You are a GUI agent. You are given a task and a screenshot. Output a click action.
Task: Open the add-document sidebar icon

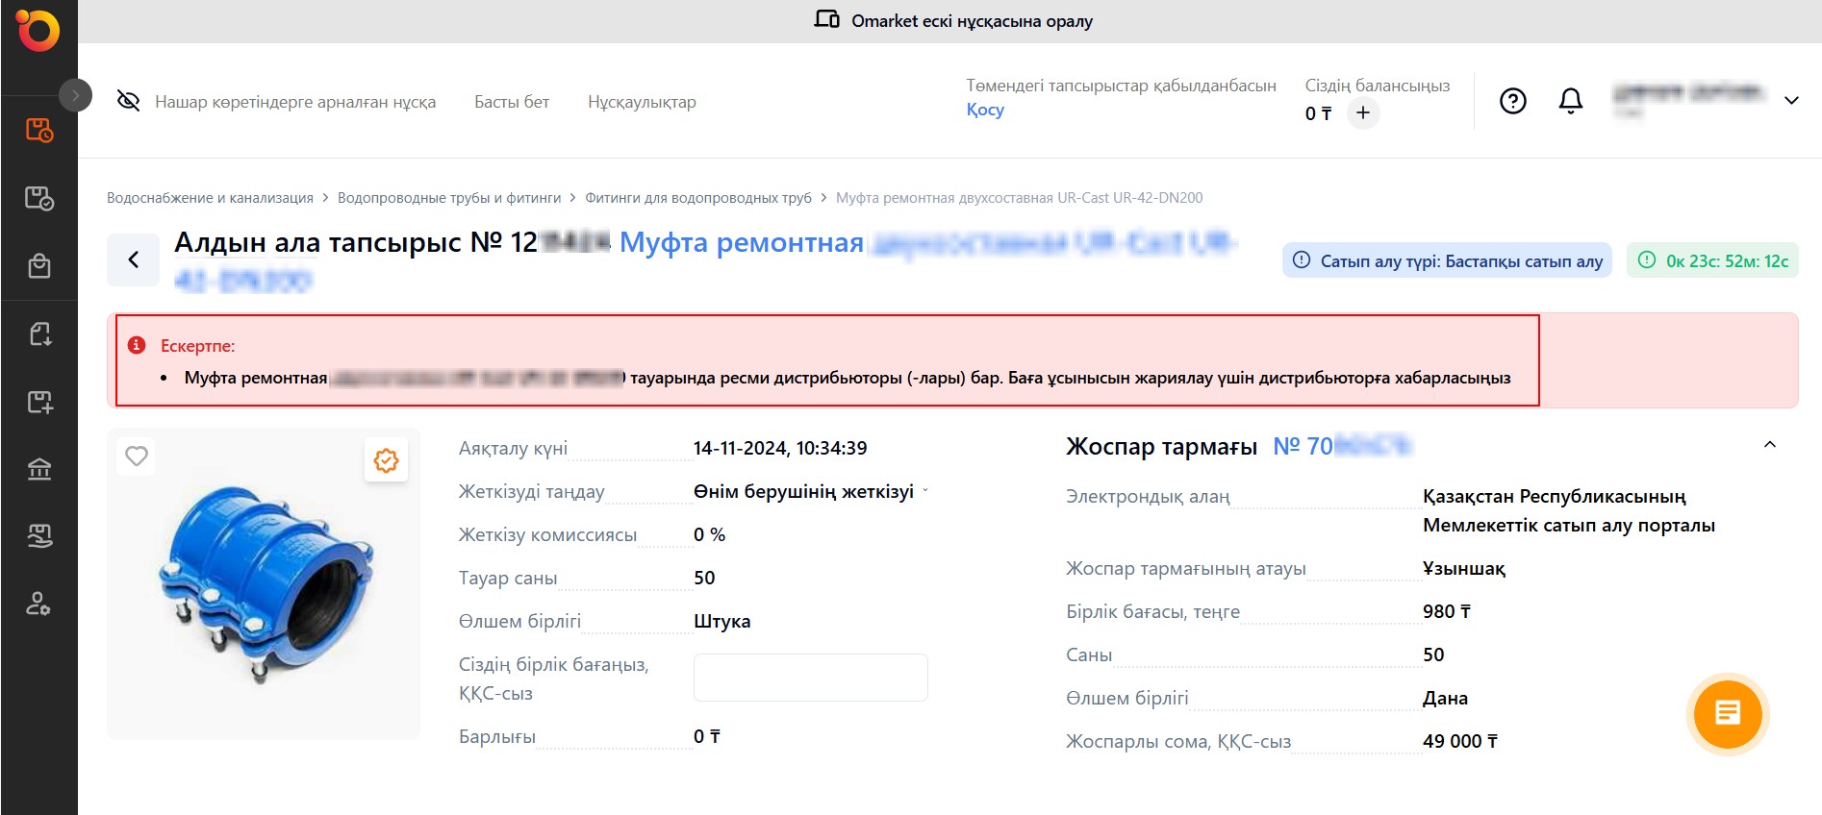click(39, 402)
